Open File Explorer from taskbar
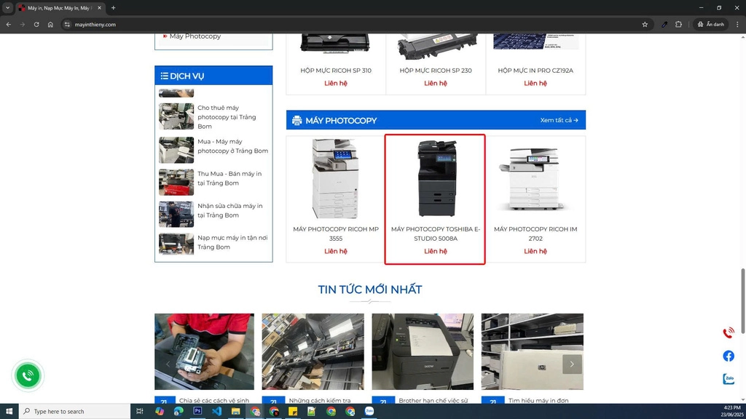 pyautogui.click(x=235, y=412)
